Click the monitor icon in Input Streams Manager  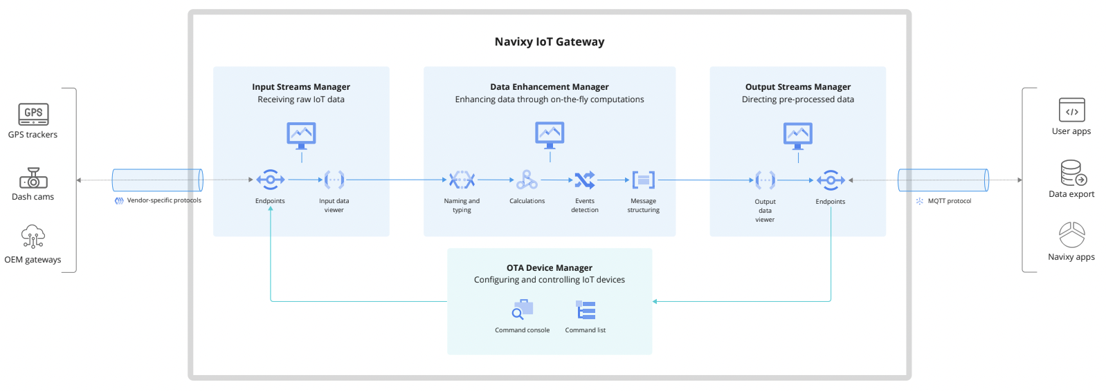click(301, 135)
